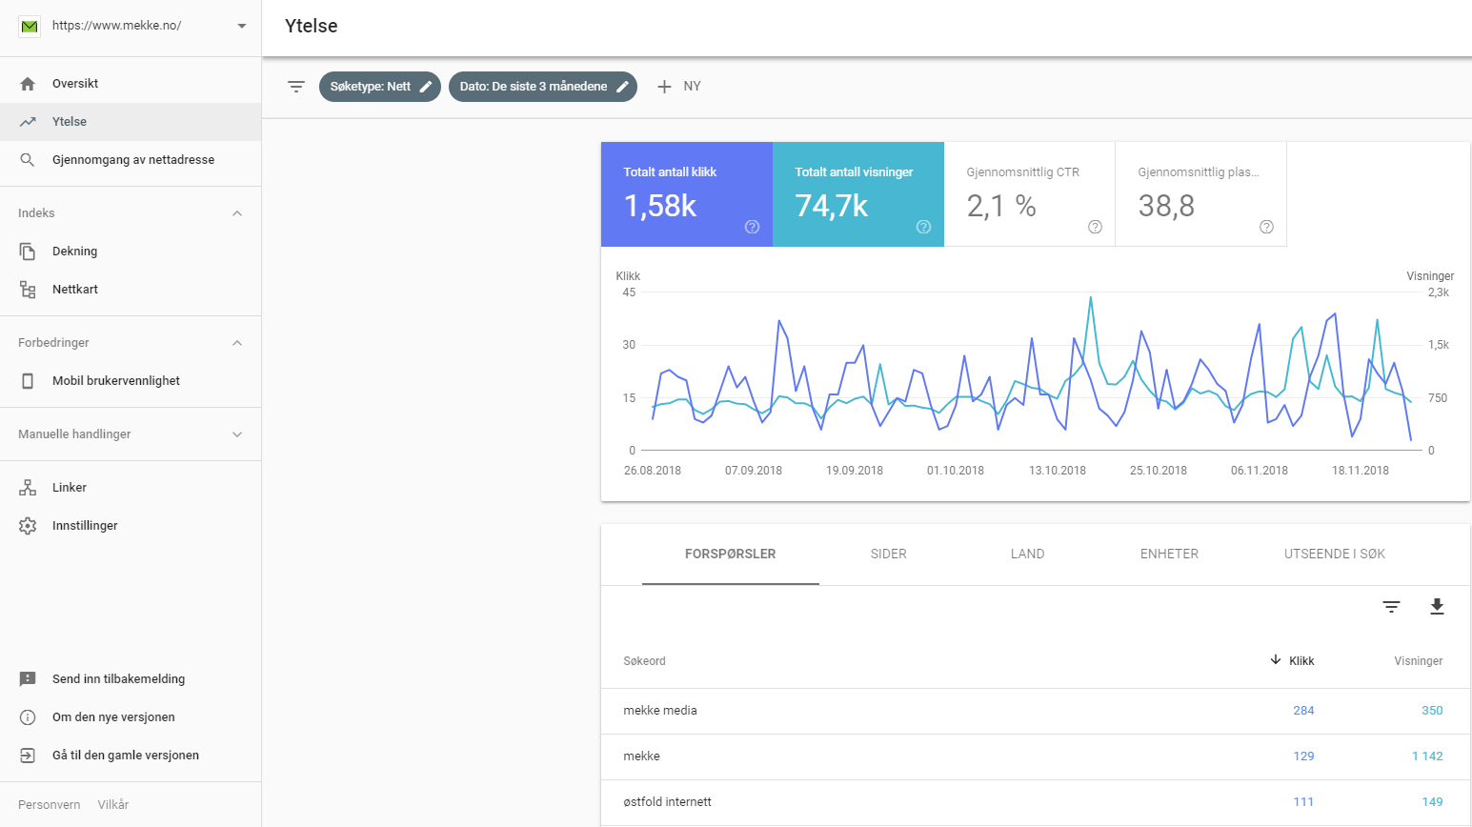Viewport: 1472px width, 827px height.
Task: Add a new filter with NY button
Action: [679, 87]
